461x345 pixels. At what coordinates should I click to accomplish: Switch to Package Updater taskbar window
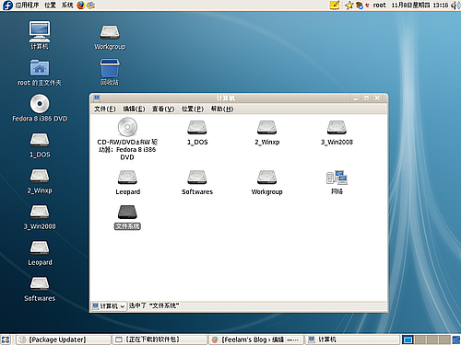[64, 339]
